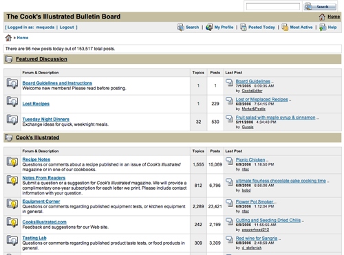Open CooksEditor author profile link
Screen dimensions: 344x255
[252, 91]
